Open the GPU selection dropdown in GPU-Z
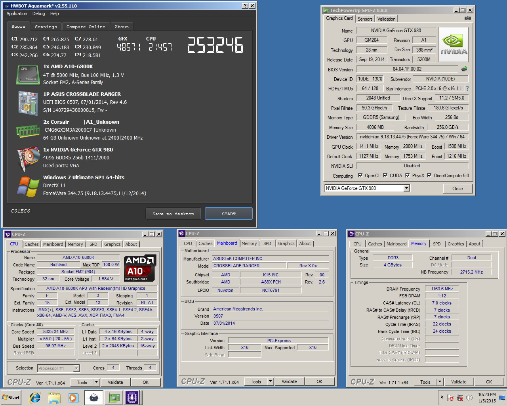The image size is (507, 406). (407, 188)
